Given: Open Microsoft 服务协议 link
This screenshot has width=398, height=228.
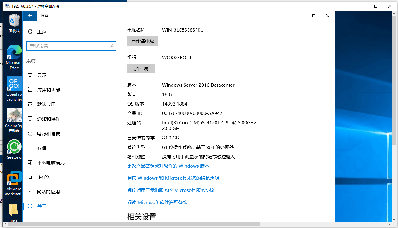Looking at the screenshot, I should tap(171, 190).
